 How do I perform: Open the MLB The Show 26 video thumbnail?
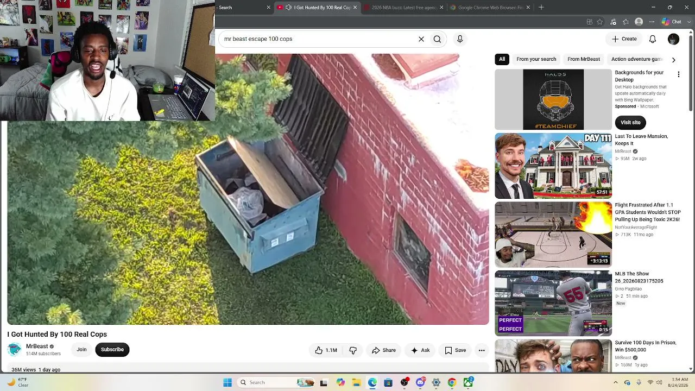pos(553,303)
